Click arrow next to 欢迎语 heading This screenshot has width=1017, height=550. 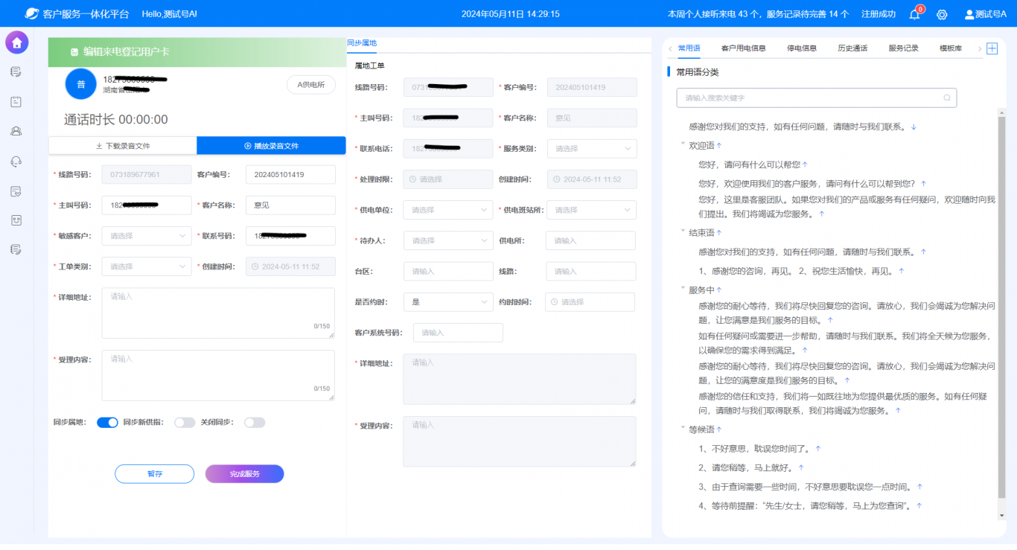pyautogui.click(x=719, y=145)
